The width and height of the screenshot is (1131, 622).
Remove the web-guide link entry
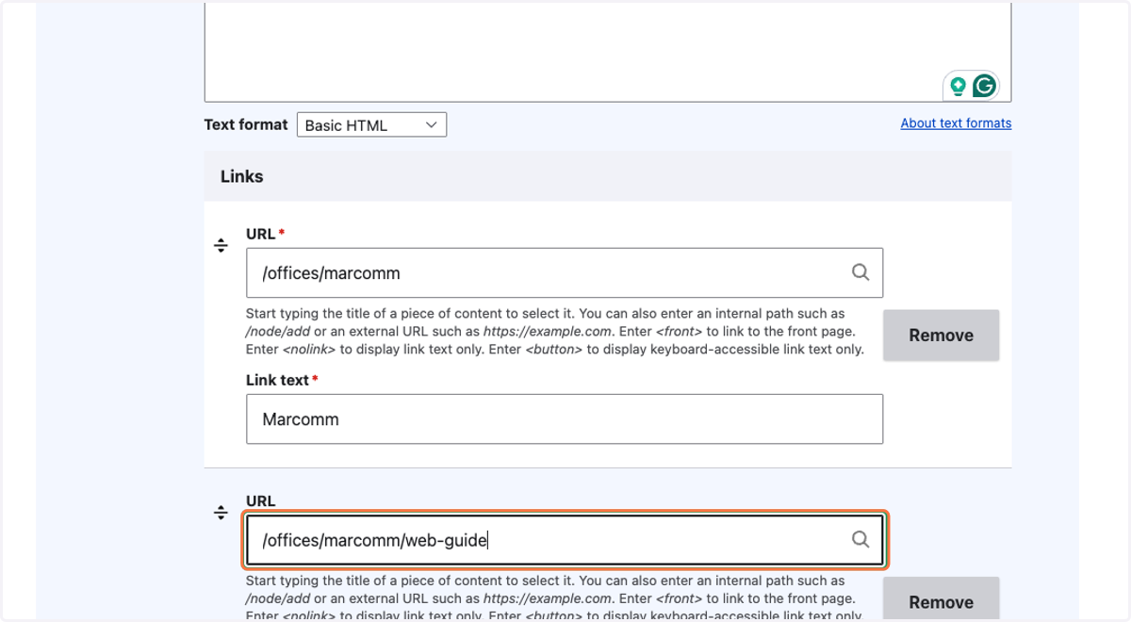941,599
